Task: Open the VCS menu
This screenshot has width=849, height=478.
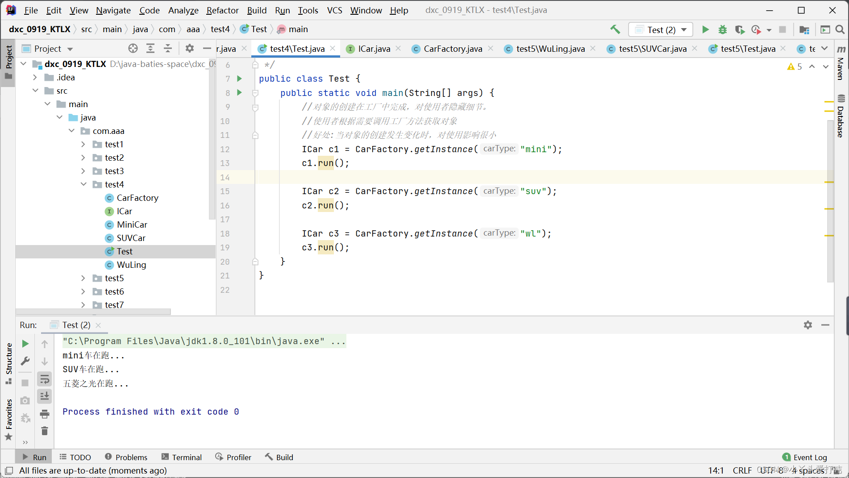Action: (x=335, y=10)
